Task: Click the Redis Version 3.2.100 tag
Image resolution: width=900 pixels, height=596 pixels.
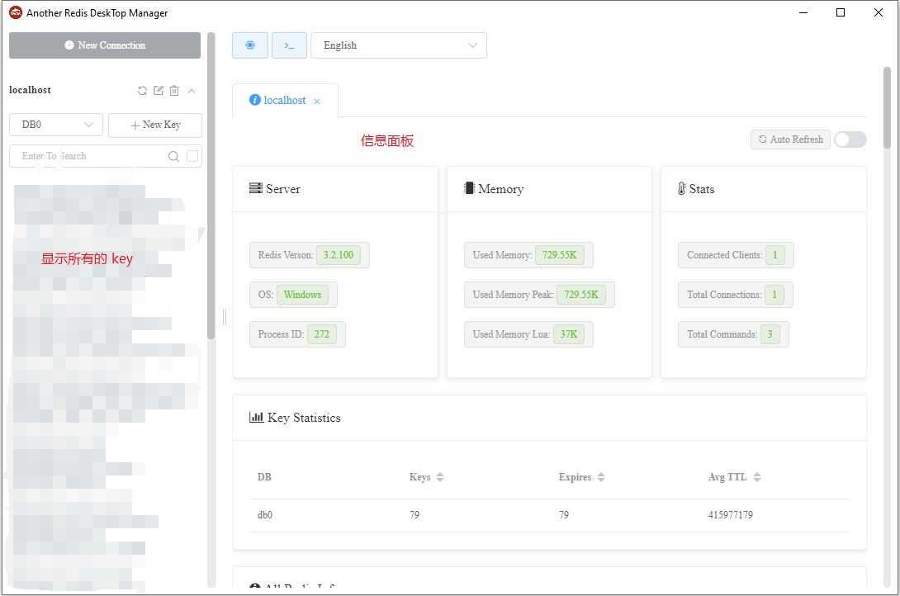Action: point(338,255)
